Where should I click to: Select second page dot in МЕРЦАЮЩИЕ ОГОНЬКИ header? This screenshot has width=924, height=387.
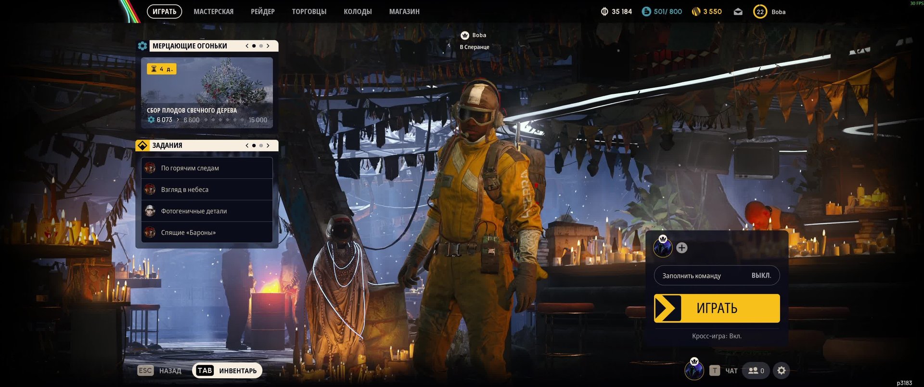pos(261,46)
